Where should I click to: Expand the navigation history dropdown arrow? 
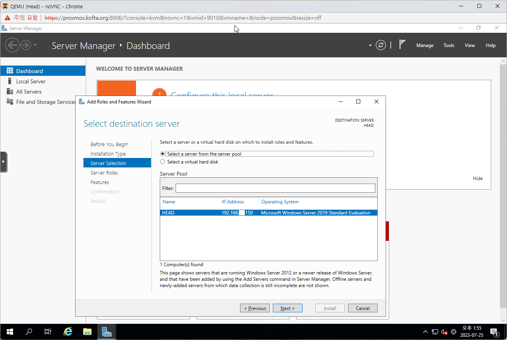tap(35, 45)
